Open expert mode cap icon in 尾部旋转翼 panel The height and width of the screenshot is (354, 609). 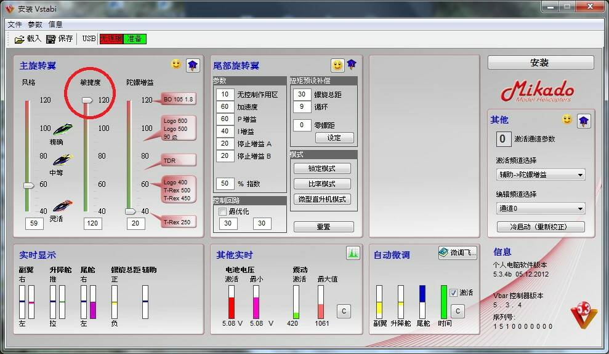point(352,64)
